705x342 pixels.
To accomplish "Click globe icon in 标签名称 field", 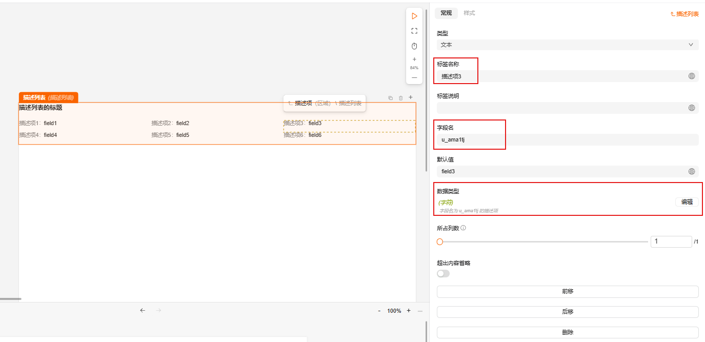I will point(691,76).
